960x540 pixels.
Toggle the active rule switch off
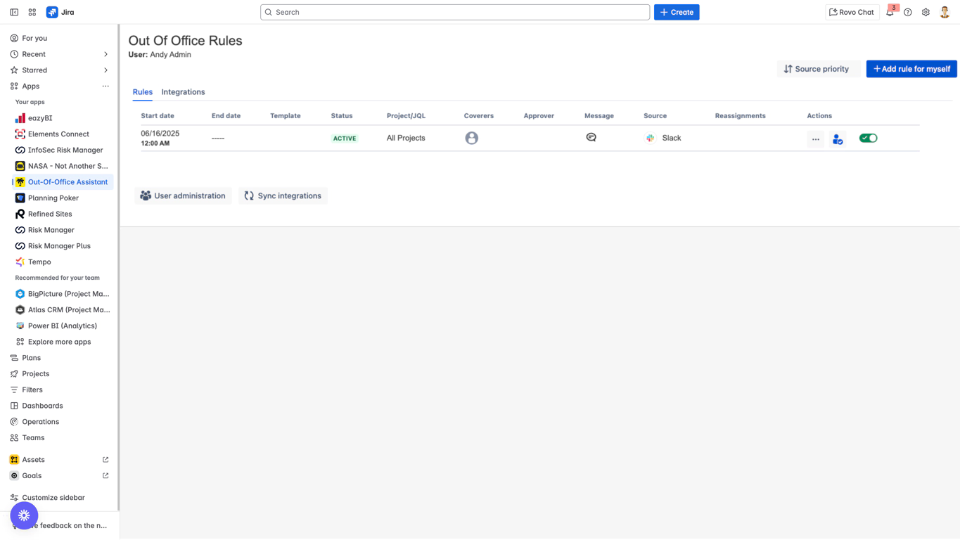point(868,139)
